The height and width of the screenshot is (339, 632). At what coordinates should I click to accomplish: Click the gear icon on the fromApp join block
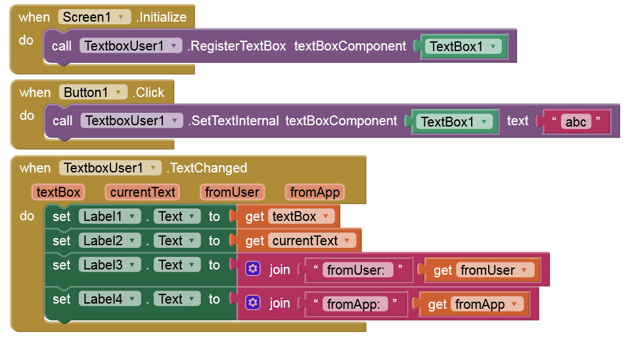pos(253,303)
